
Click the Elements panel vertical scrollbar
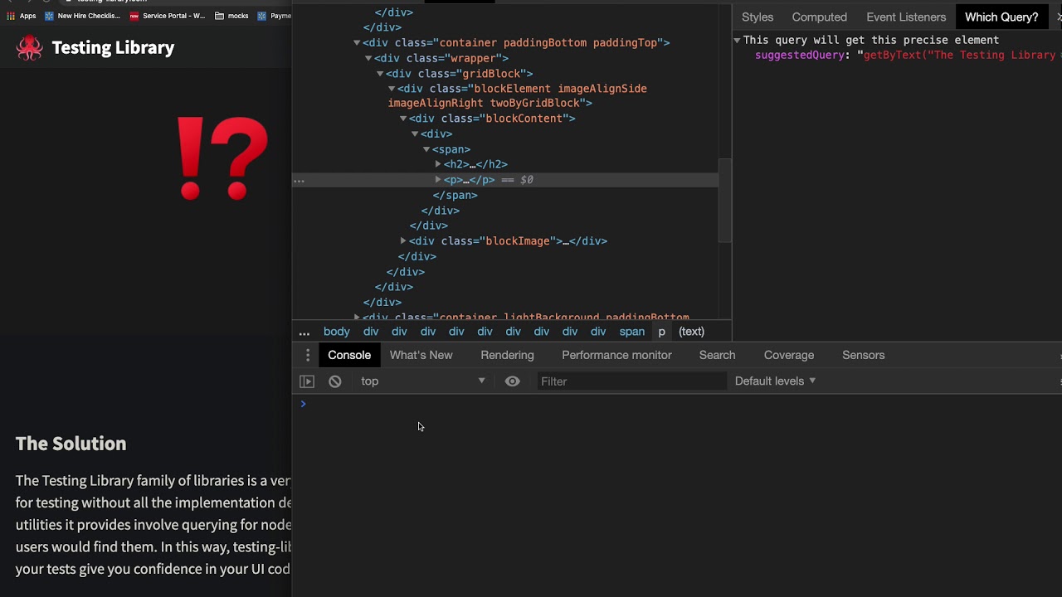[724, 199]
